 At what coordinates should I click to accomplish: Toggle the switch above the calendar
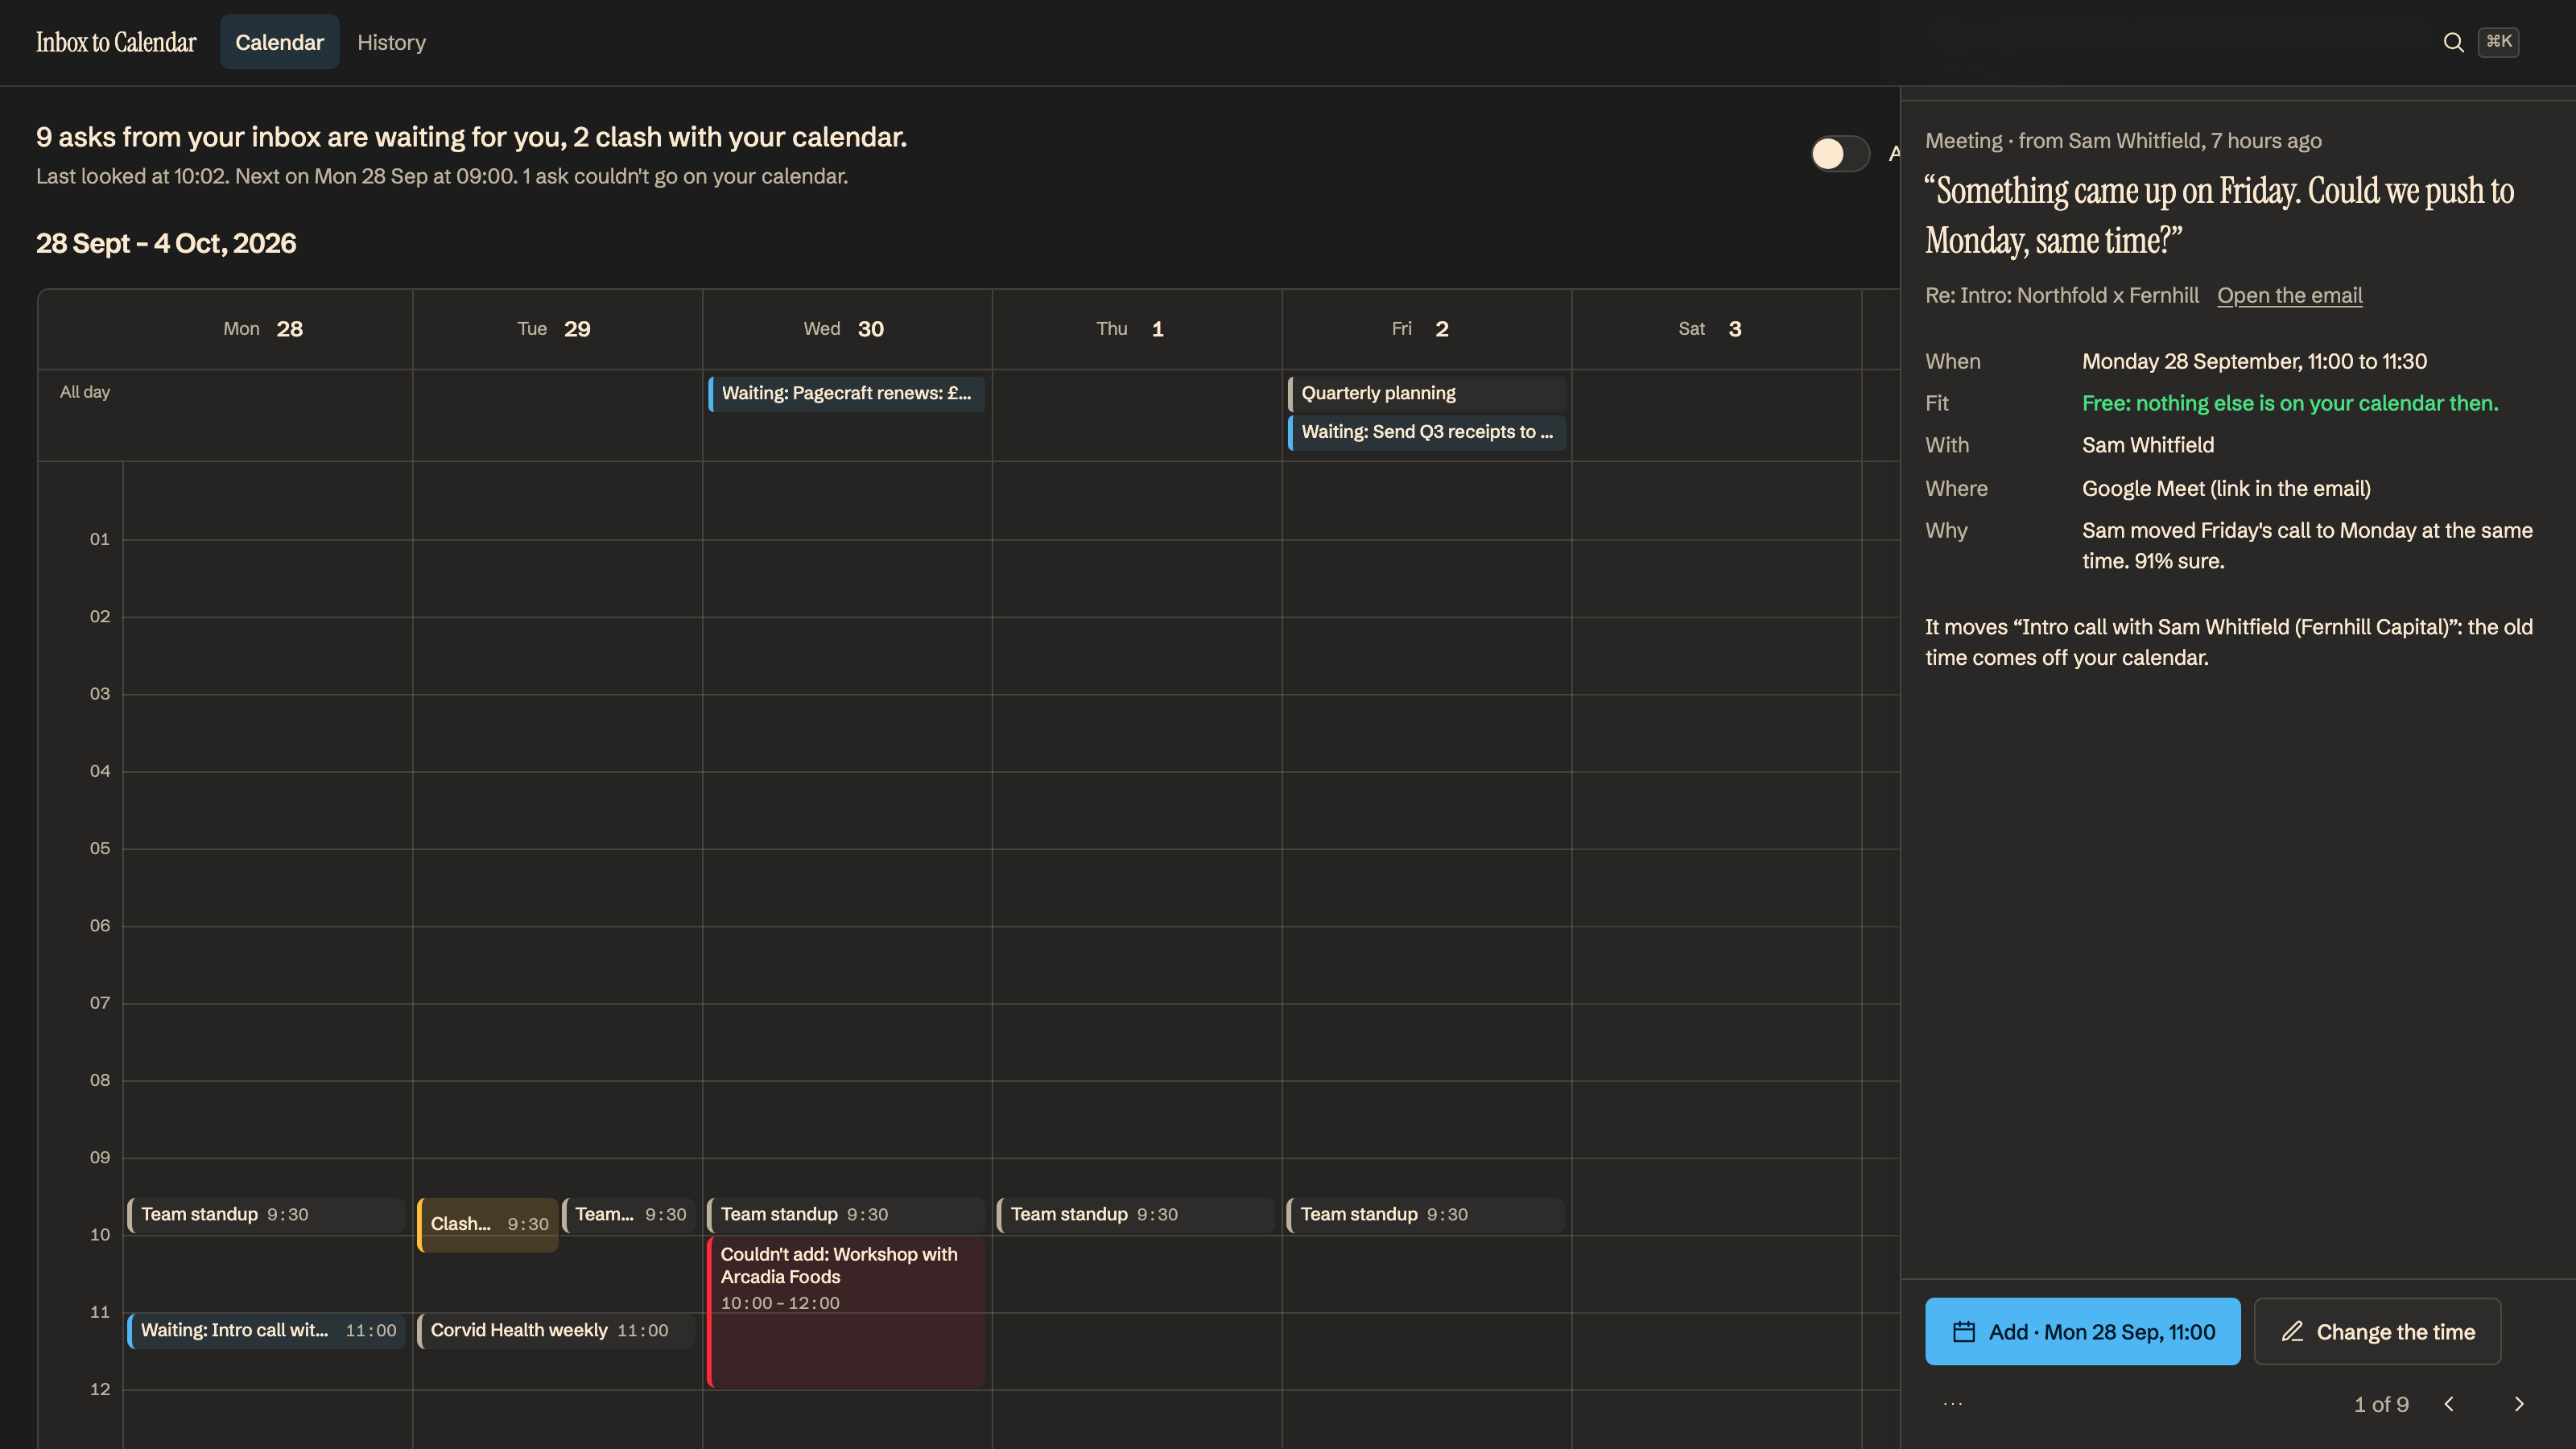click(1840, 153)
